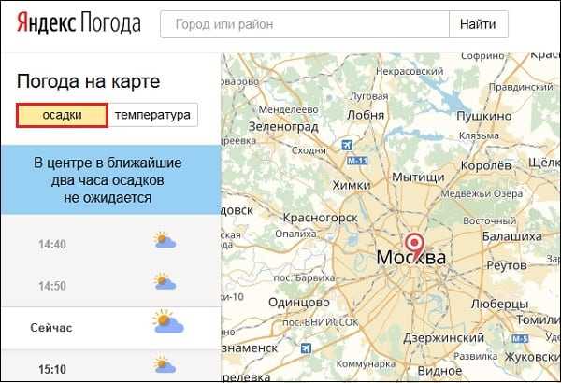Click пос. ВНИИССОК on the map
Screen dimensions: 561x383
[x=320, y=322]
